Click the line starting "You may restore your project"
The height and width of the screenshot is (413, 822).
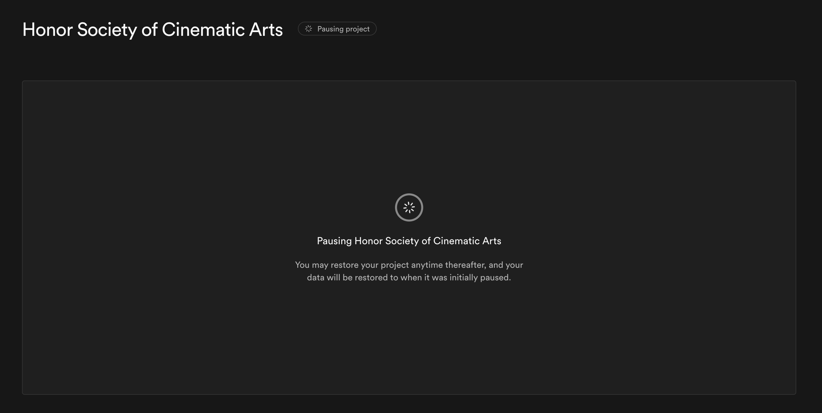(x=409, y=265)
